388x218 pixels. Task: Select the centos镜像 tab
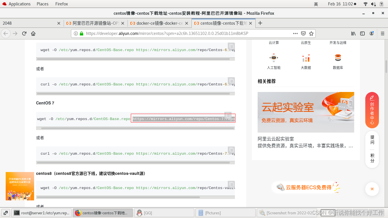[224, 23]
